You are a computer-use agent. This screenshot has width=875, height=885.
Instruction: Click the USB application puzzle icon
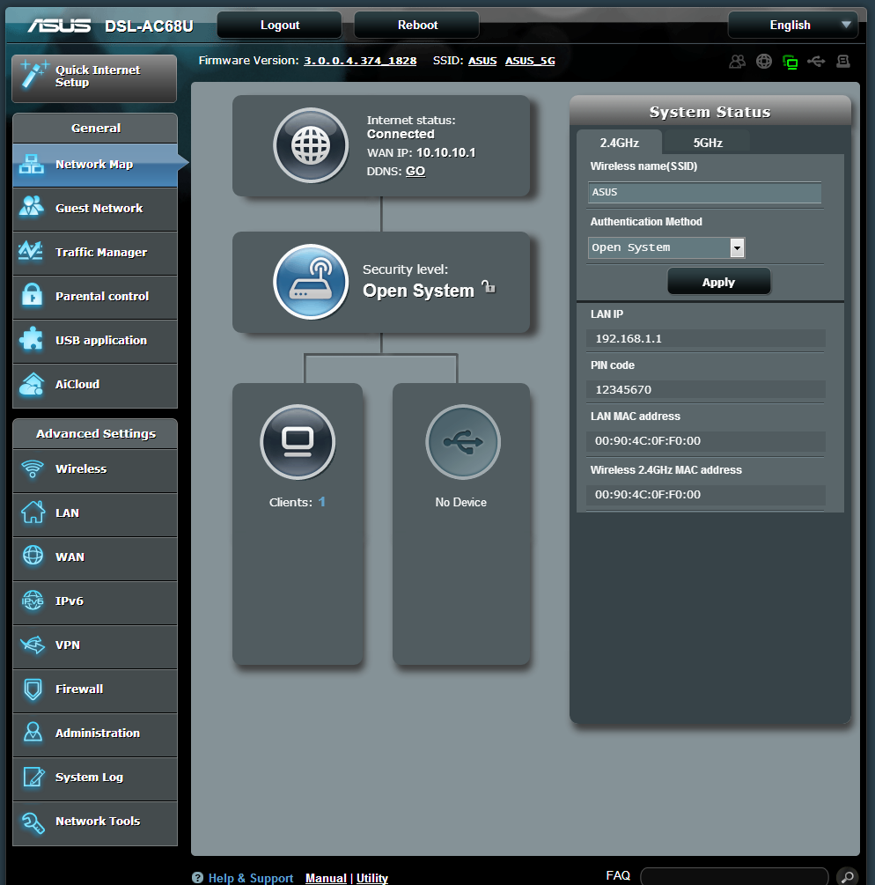point(32,339)
